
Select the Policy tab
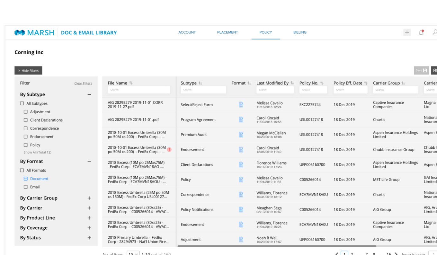[266, 32]
